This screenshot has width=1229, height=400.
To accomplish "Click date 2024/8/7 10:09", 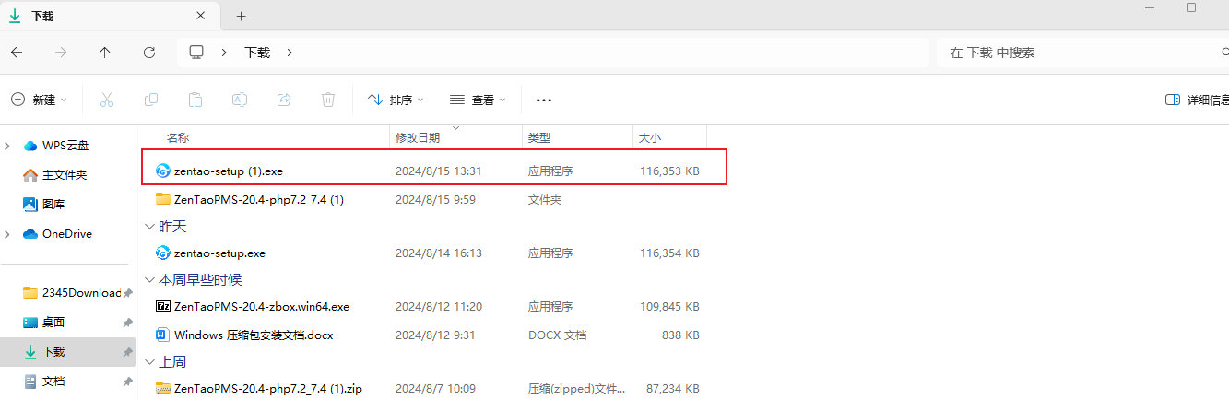I will pyautogui.click(x=435, y=389).
